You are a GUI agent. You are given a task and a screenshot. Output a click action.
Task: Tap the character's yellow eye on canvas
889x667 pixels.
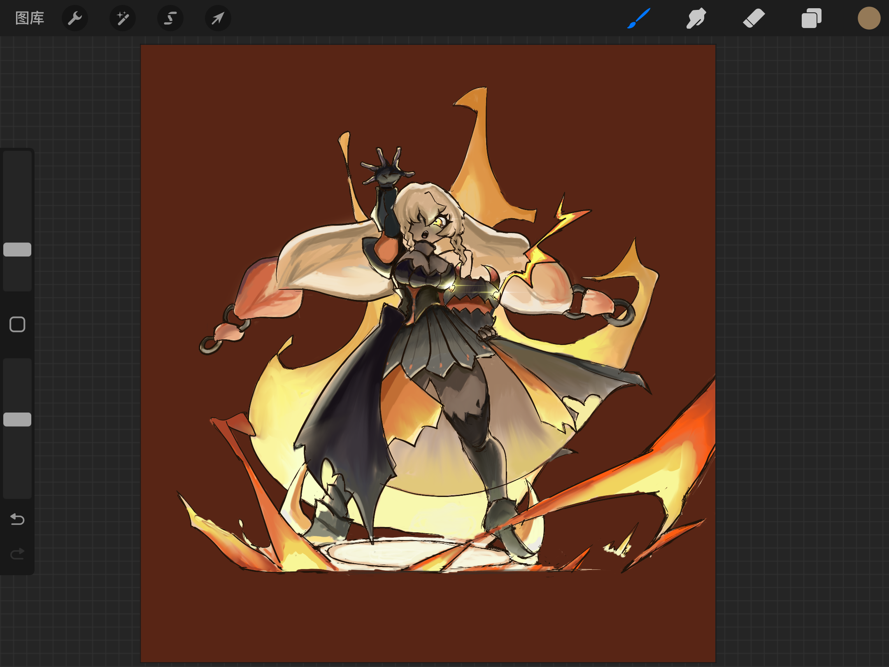[x=438, y=222]
